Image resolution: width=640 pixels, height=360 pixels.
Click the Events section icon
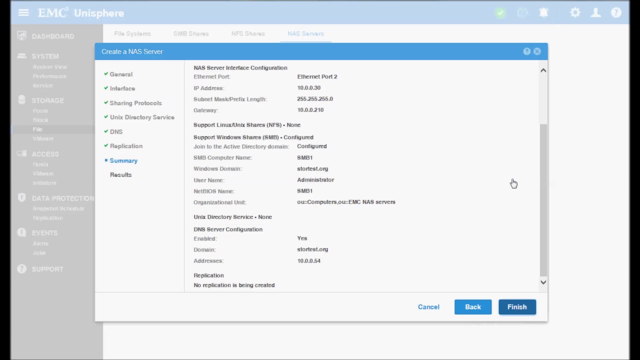(x=21, y=232)
